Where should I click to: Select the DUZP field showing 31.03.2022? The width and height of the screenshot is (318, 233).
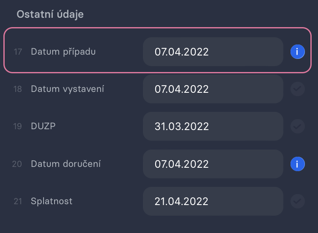coord(213,126)
